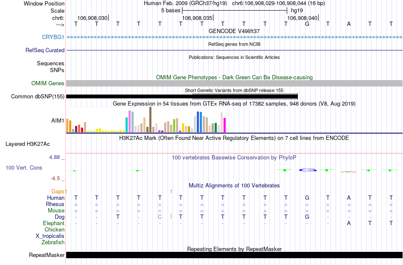Click the Gaps row label
Screen dimensions: 403x265
[x=58, y=191]
